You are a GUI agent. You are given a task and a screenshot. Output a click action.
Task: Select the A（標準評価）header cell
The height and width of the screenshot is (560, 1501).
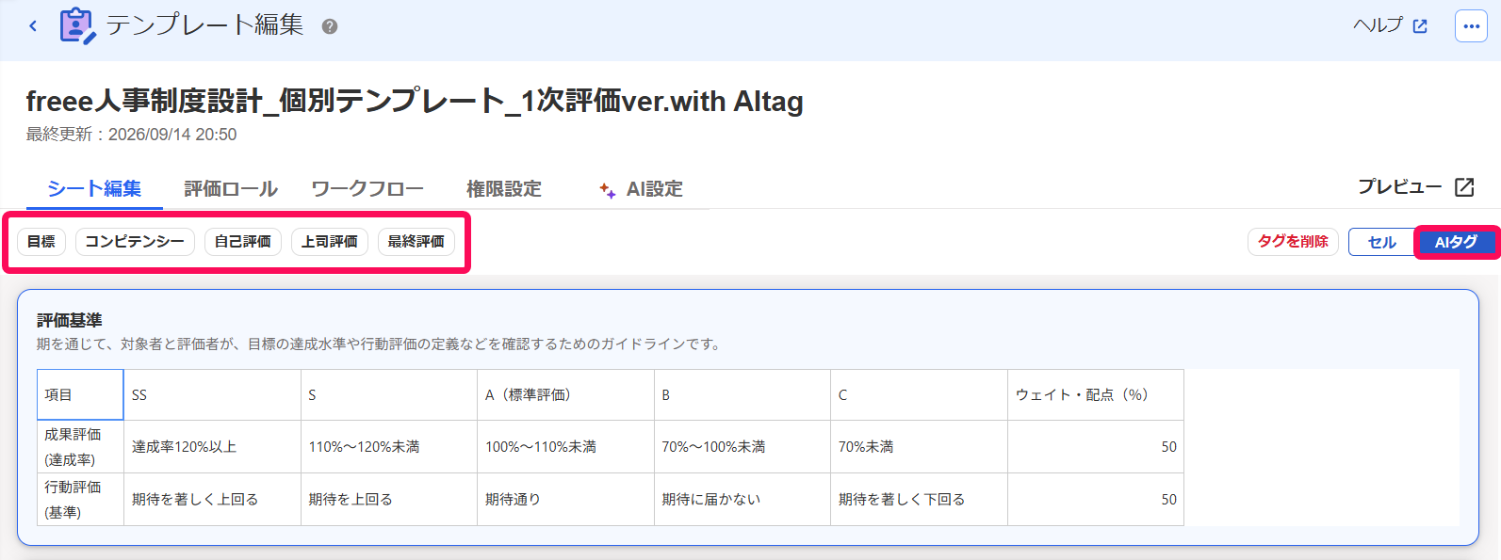coord(565,394)
